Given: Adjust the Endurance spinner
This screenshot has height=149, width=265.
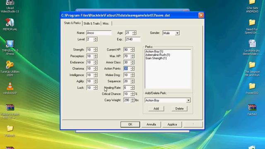Looking at the screenshot, I should (96, 62).
